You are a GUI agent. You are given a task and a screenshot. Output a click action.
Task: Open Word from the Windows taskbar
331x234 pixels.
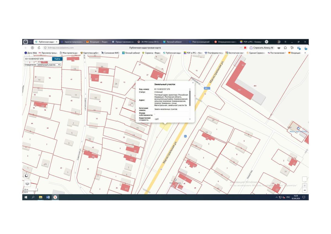[48, 197]
